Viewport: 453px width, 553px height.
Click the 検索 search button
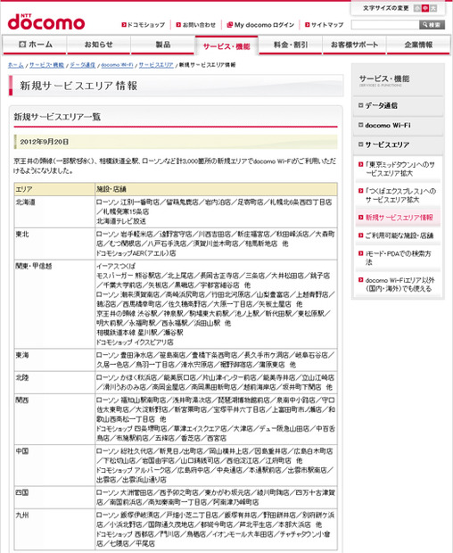tap(432, 25)
